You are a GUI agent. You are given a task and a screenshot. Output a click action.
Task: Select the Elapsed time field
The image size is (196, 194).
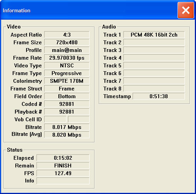click(63, 158)
